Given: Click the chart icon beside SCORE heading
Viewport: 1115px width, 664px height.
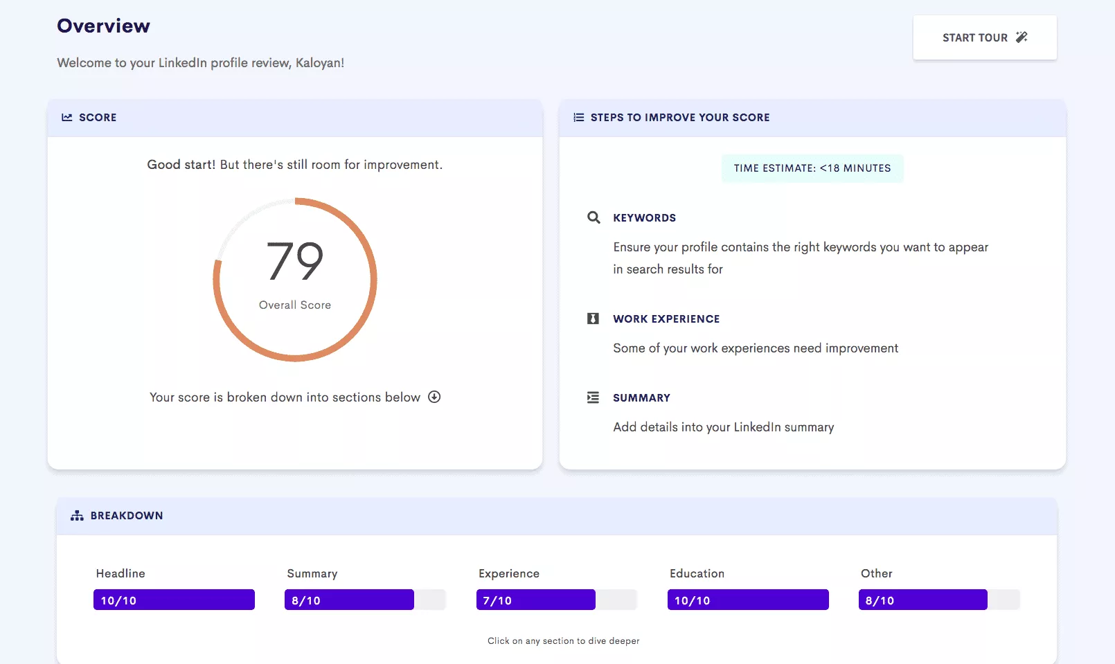Looking at the screenshot, I should (67, 118).
